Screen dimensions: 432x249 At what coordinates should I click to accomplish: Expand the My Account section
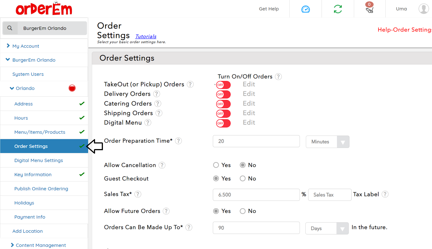pyautogui.click(x=26, y=46)
